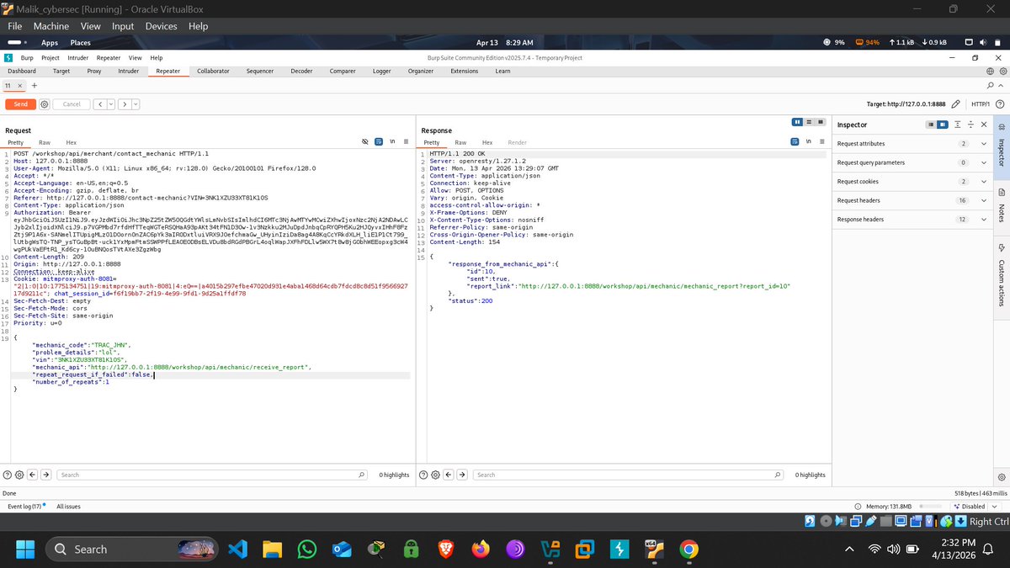This screenshot has width=1010, height=568.
Task: Open the Intruder tab
Action: (x=129, y=72)
